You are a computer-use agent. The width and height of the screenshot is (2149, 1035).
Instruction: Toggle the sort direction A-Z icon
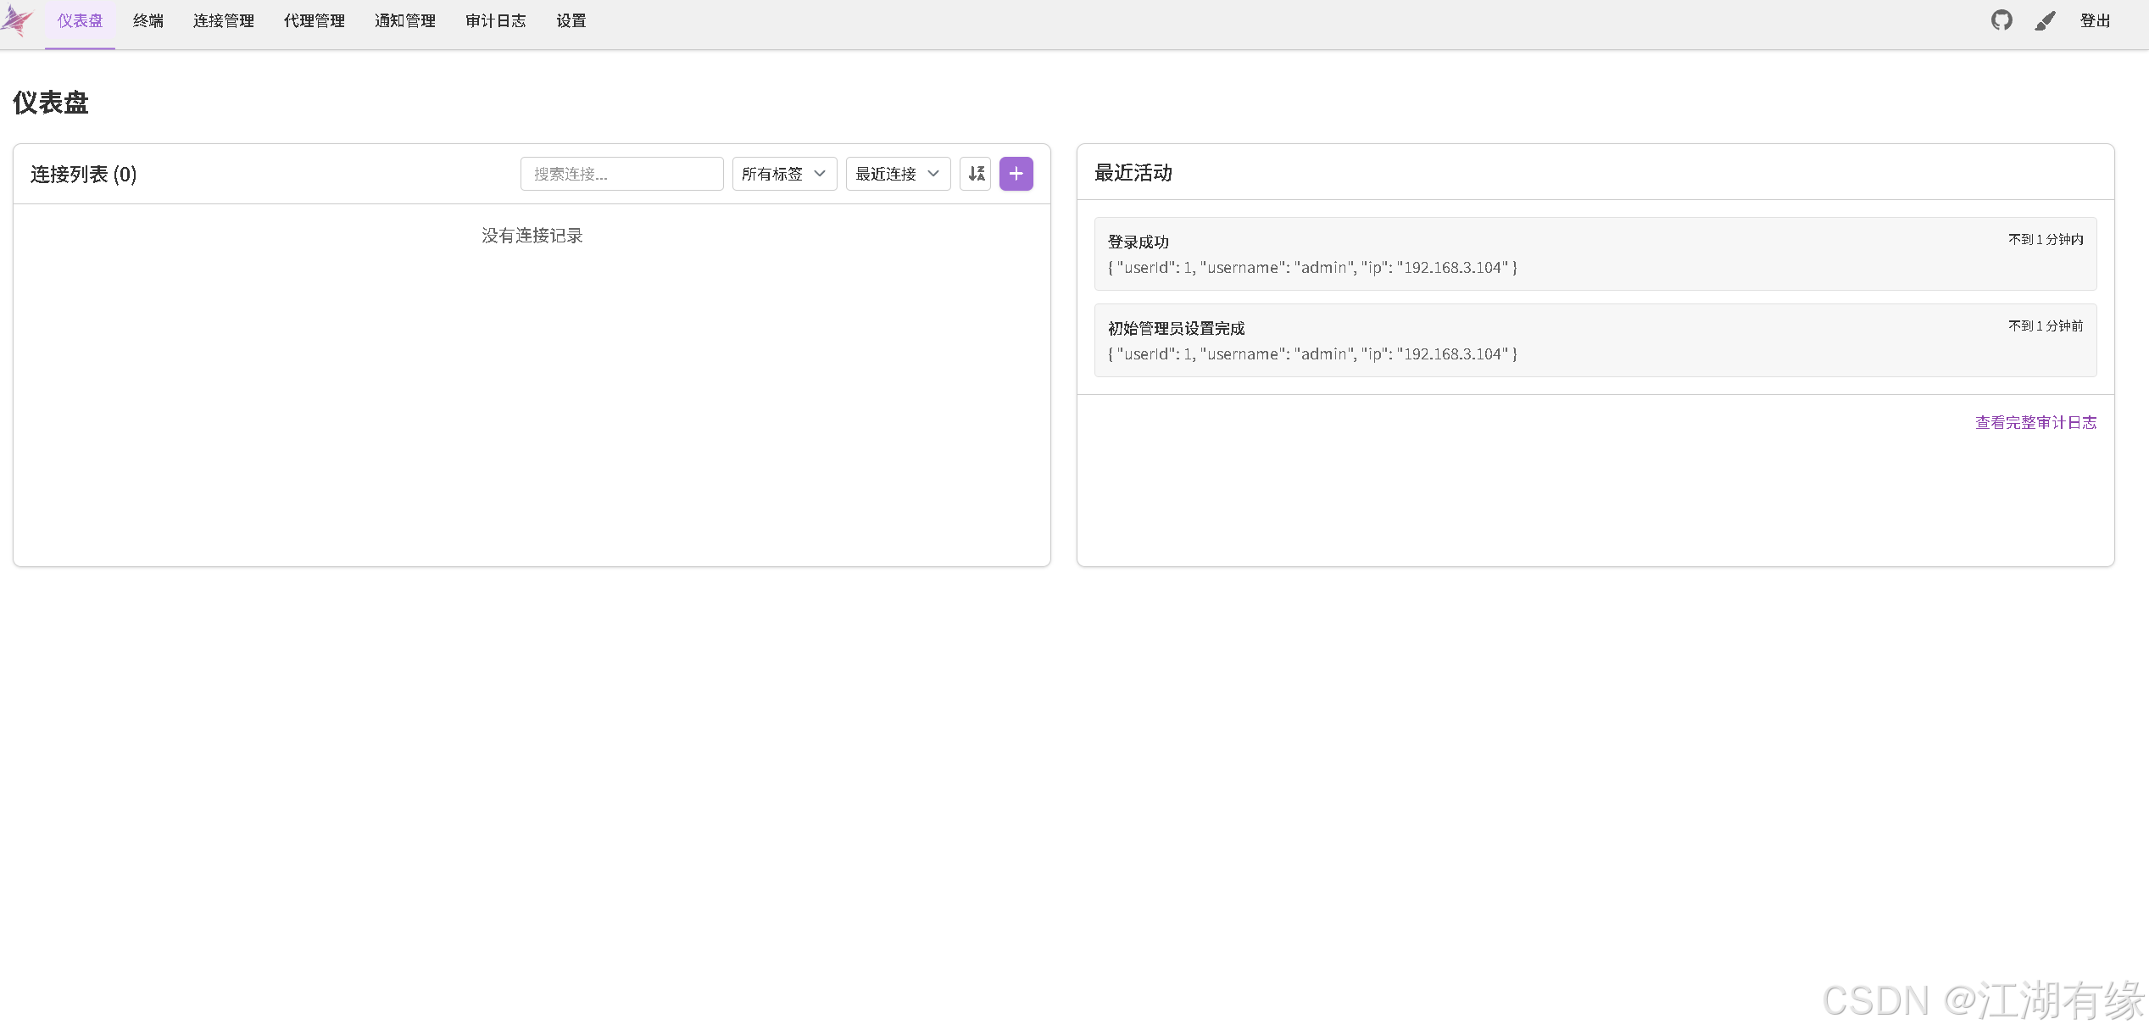(975, 174)
